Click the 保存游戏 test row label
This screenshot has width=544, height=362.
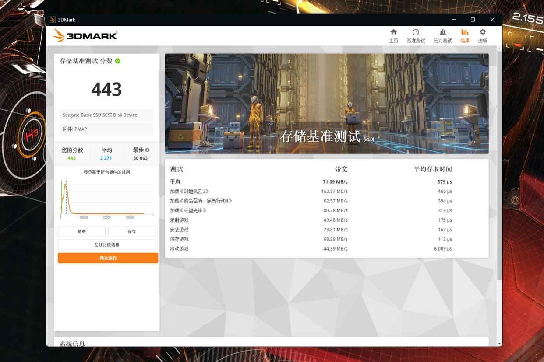click(179, 239)
